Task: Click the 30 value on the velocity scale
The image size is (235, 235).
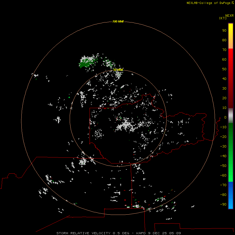Action: pos(224,89)
